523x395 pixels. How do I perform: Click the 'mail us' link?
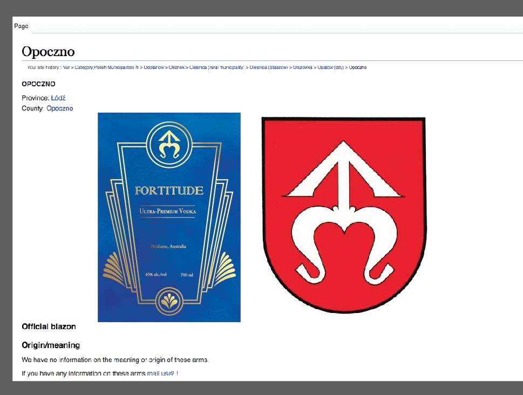pos(158,373)
